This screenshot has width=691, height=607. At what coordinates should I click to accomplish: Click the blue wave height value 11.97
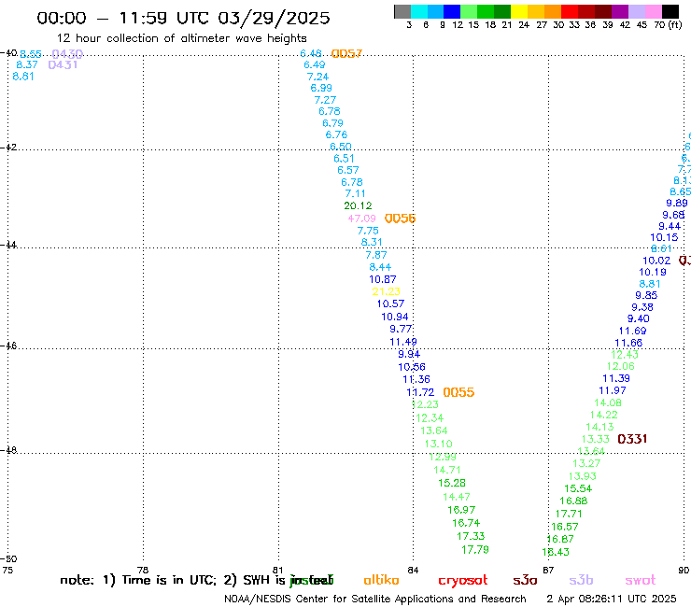(613, 390)
